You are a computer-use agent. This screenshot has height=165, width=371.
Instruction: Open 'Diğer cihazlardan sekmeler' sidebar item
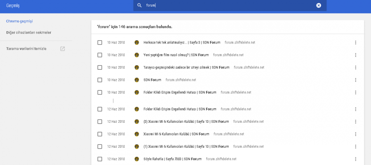28,32
